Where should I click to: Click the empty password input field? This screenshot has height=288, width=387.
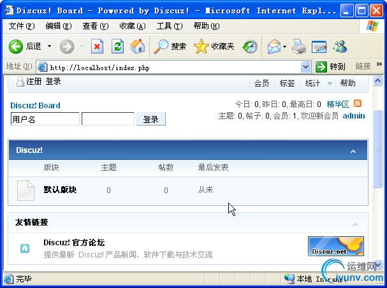(108, 119)
